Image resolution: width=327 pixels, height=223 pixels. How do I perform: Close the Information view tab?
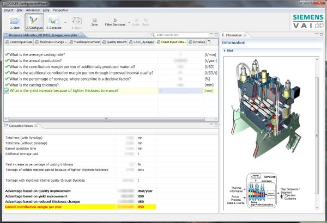(x=245, y=35)
